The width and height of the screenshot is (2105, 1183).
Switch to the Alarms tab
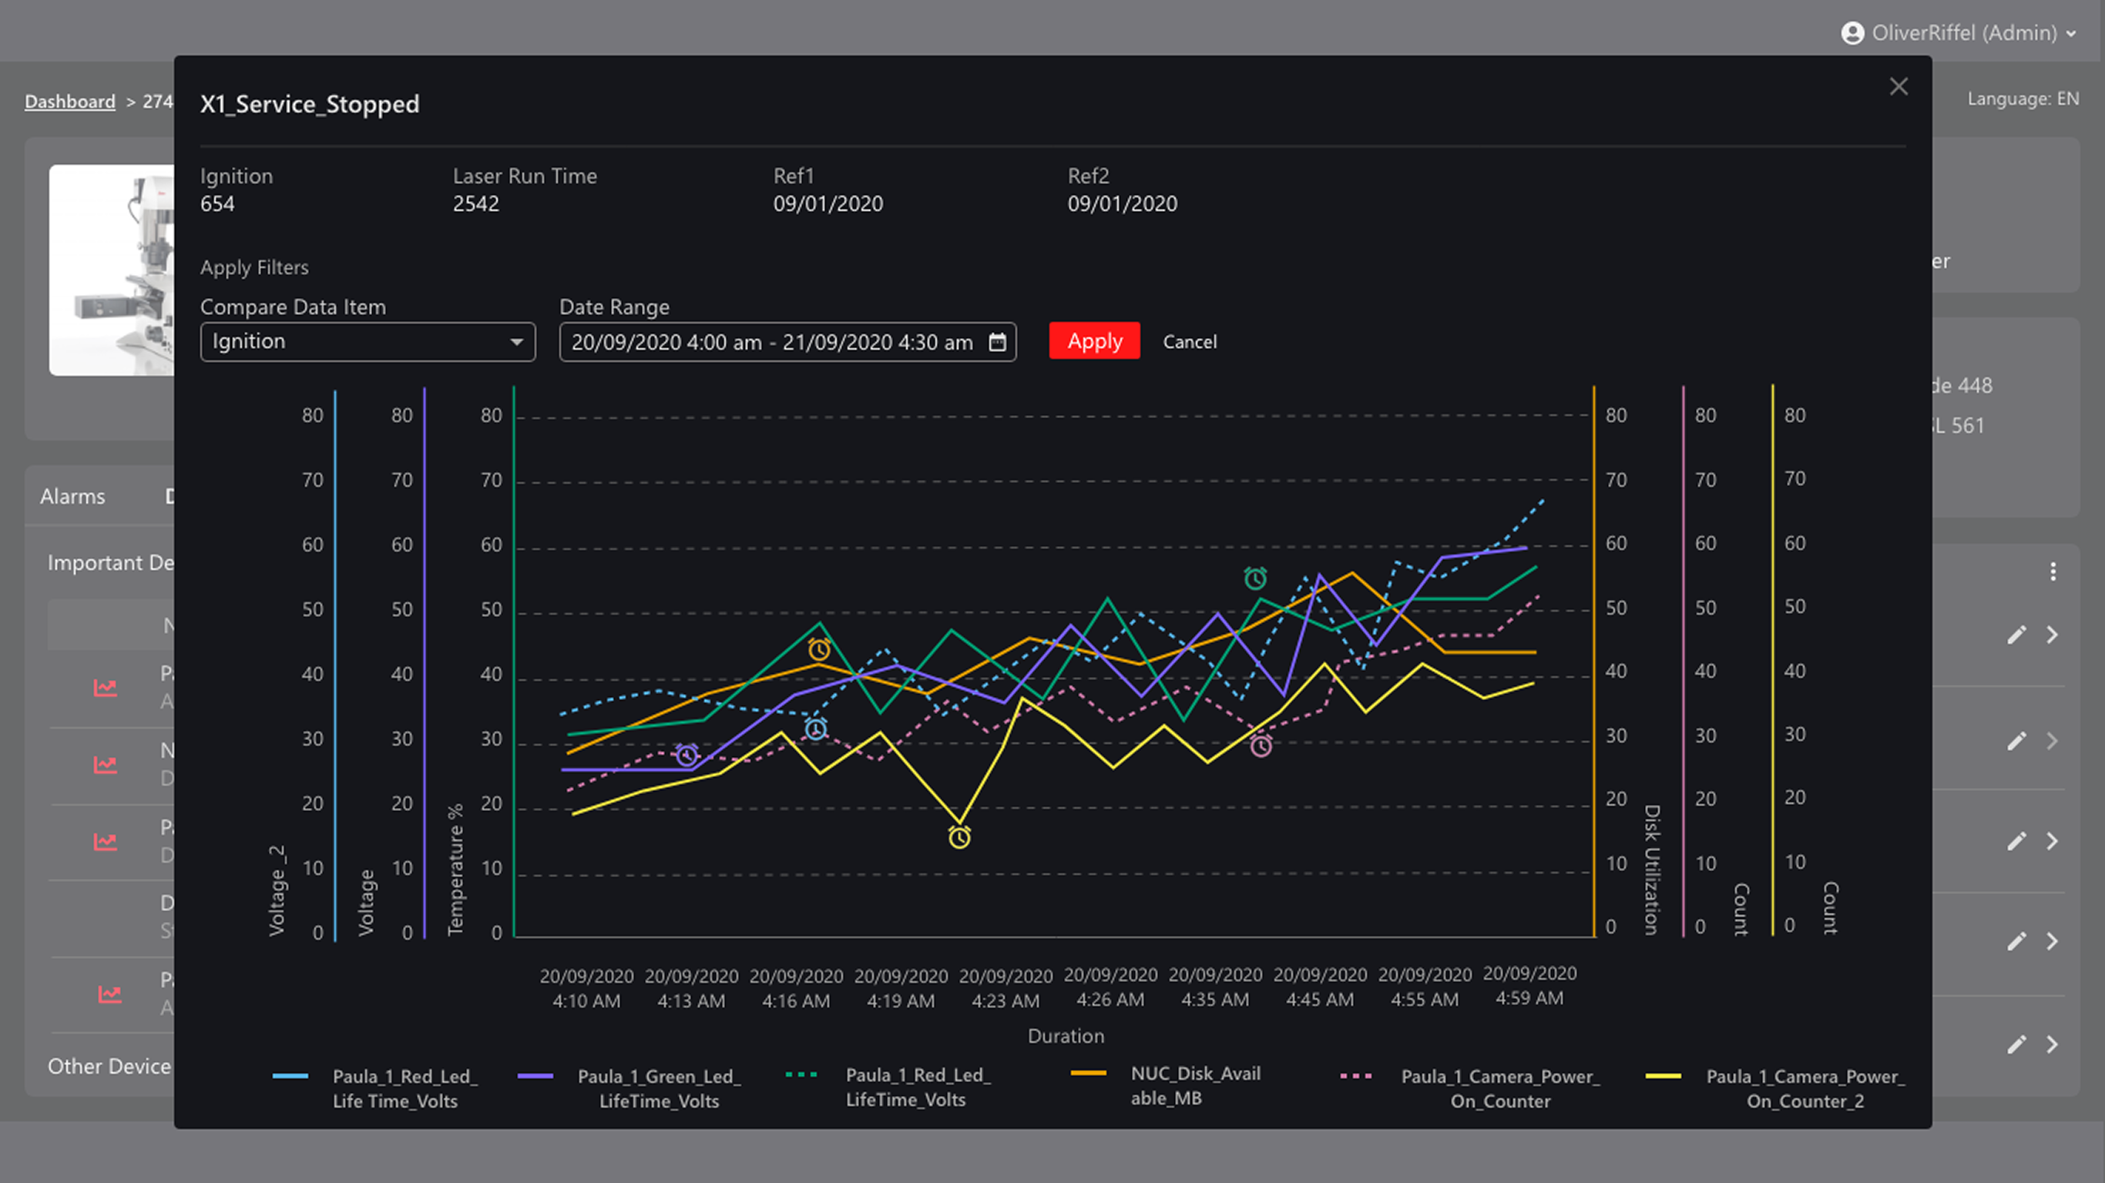(72, 496)
